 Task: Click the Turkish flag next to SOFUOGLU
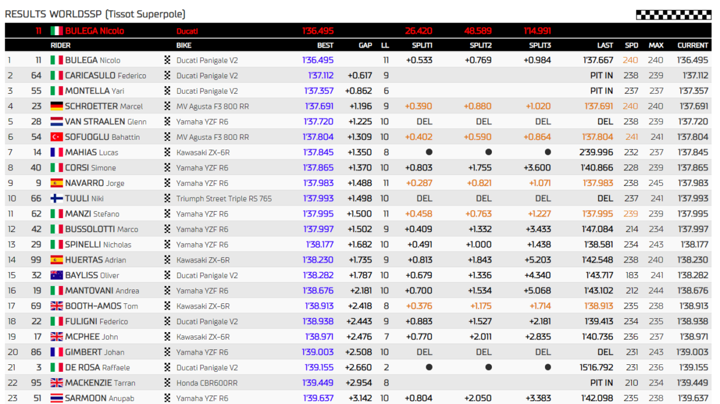point(56,137)
